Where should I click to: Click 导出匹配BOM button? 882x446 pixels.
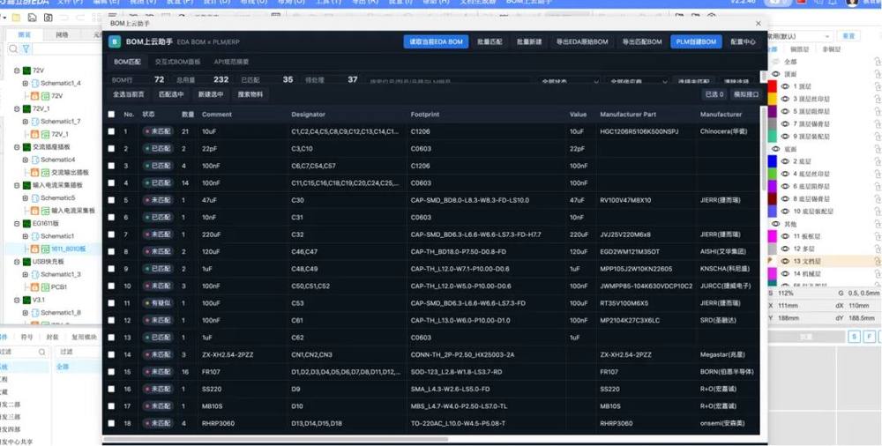coord(642,41)
